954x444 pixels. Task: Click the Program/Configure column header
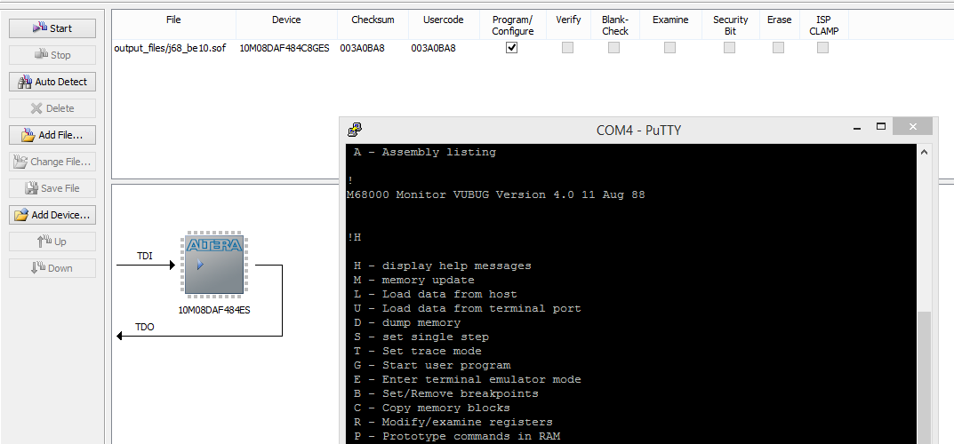point(513,25)
